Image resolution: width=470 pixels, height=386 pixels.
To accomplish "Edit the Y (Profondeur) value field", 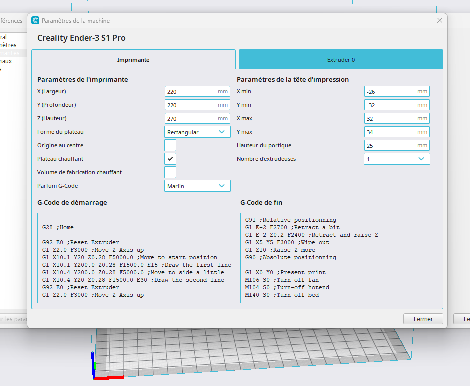I will click(190, 105).
